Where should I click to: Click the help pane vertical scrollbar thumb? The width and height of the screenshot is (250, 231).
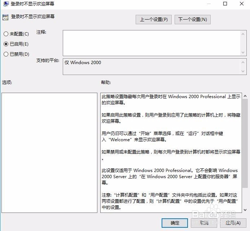pyautogui.click(x=245, y=143)
